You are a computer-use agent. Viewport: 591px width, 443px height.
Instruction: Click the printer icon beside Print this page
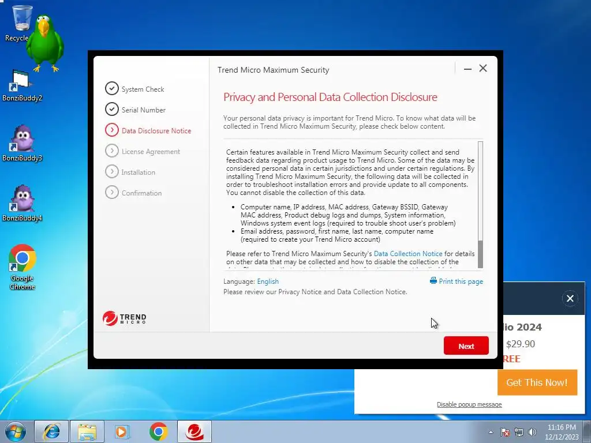tap(433, 281)
